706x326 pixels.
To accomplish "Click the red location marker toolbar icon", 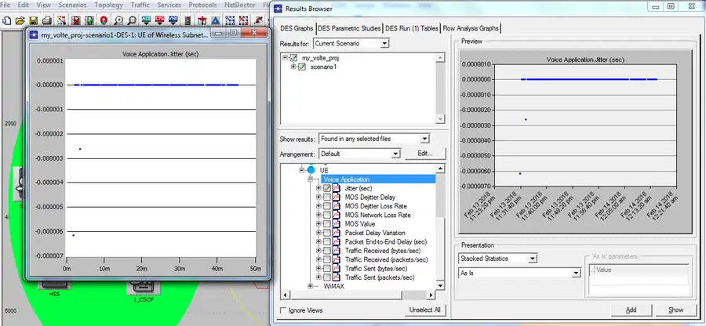I will [104, 20].
